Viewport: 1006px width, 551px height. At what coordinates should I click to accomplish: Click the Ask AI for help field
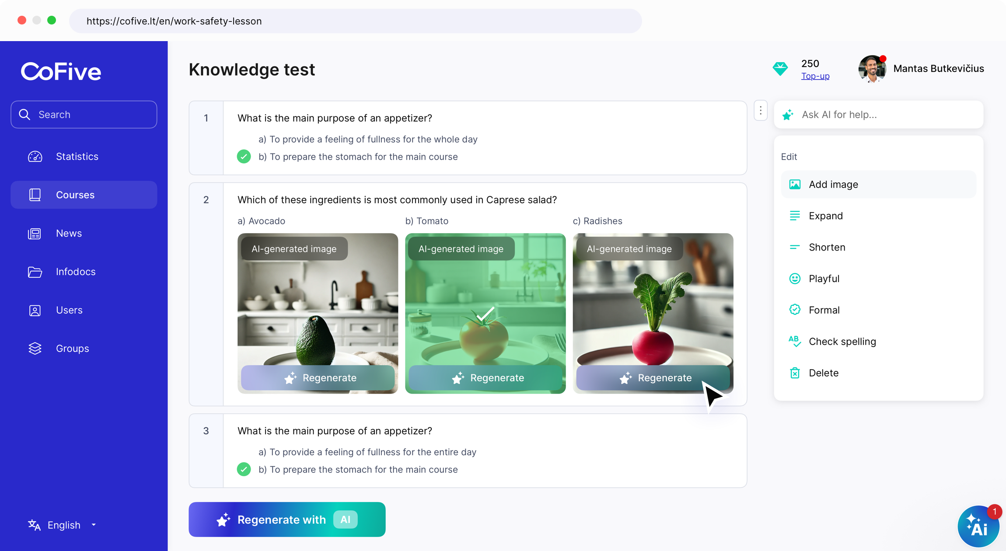878,115
